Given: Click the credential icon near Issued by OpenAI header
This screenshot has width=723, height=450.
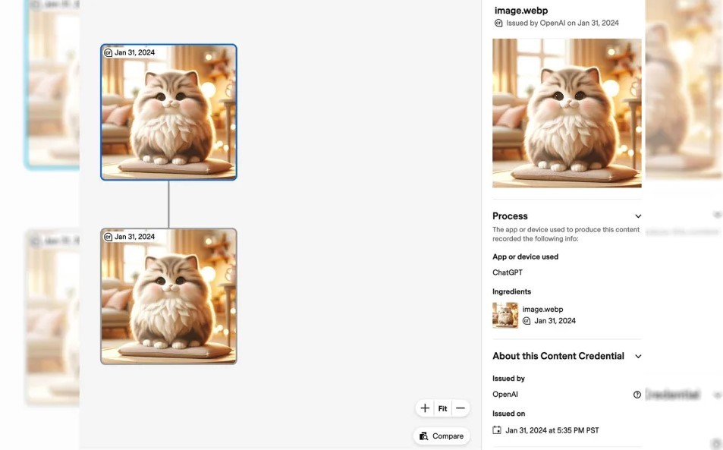Looking at the screenshot, I should coord(498,23).
